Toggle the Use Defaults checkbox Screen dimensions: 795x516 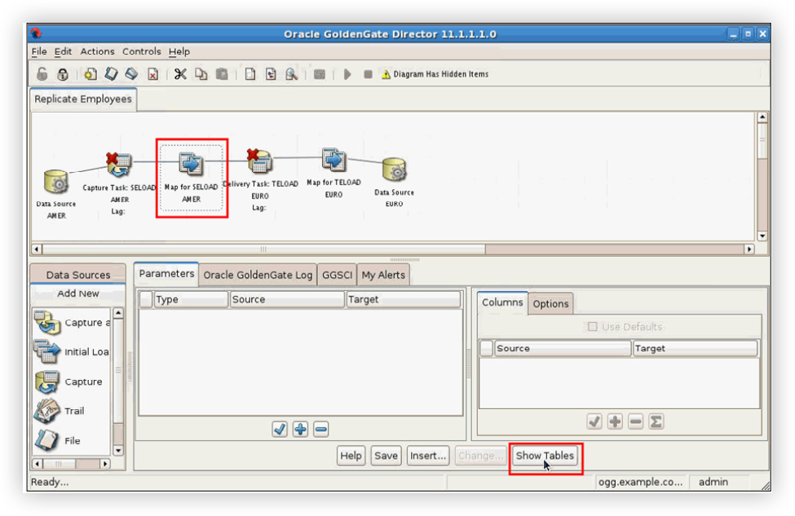[592, 326]
